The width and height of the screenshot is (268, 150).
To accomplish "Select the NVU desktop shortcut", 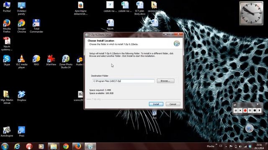I will tap(36, 60).
